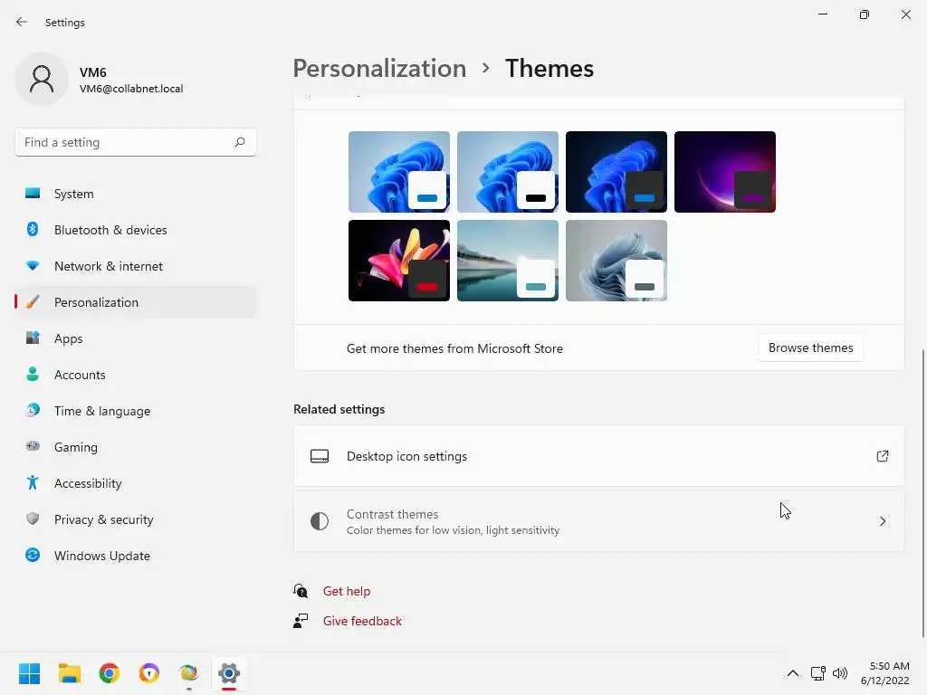This screenshot has height=695, width=927.
Task: Open Bluetooth & devices settings
Action: (136, 229)
